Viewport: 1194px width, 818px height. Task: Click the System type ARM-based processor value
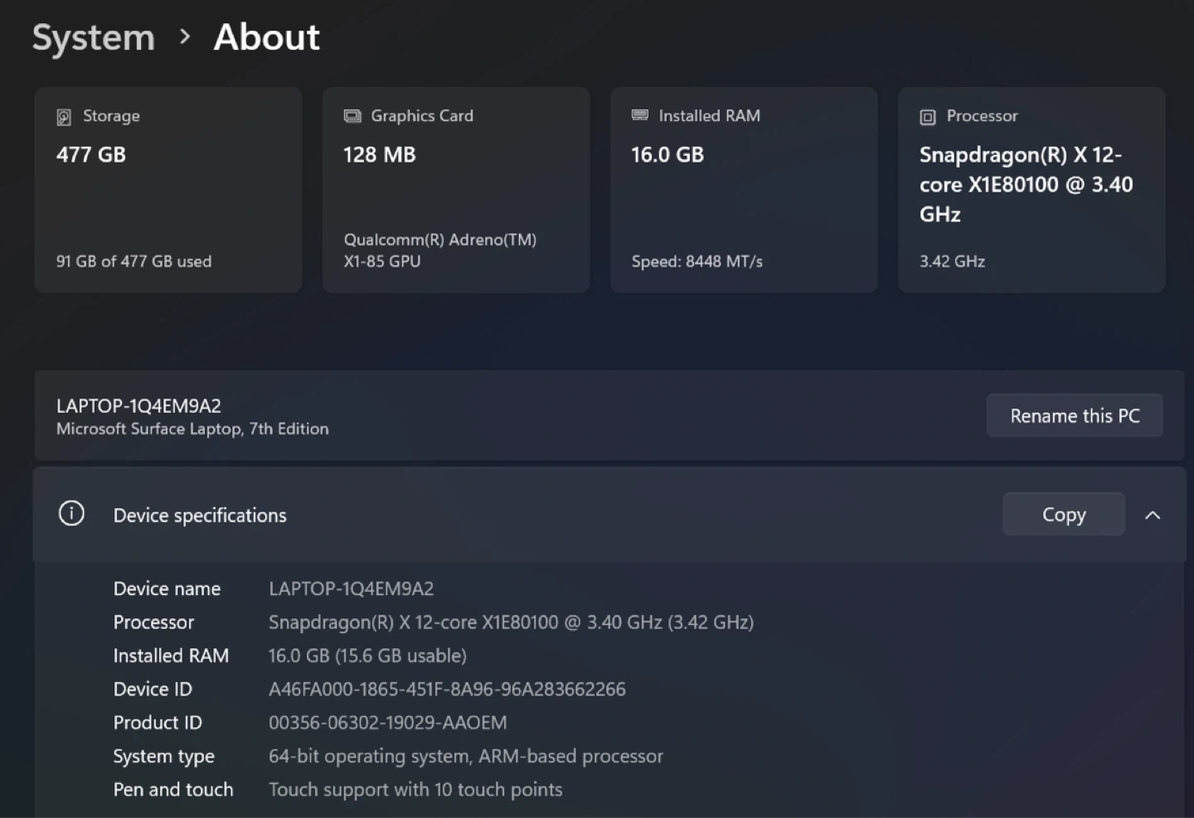tap(465, 756)
